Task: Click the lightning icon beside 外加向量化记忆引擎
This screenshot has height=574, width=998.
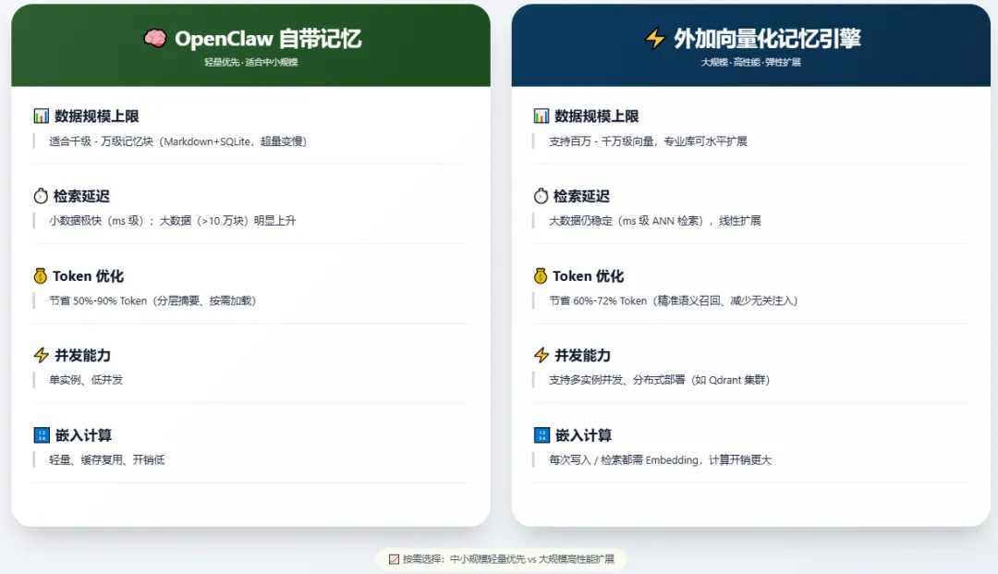Action: [x=655, y=38]
